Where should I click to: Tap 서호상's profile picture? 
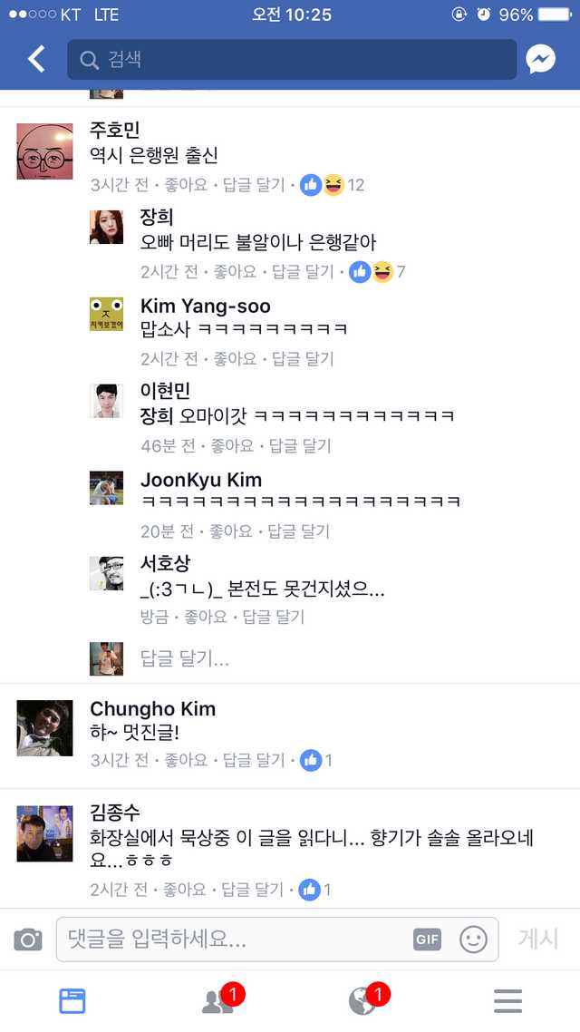[x=106, y=573]
